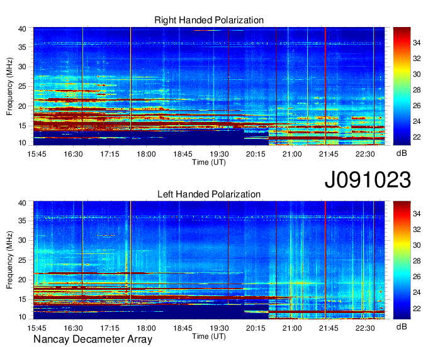Image resolution: width=428 pixels, height=347 pixels.
Task: Click the 'Right Handed Polarization' plot title
Action: (209, 20)
